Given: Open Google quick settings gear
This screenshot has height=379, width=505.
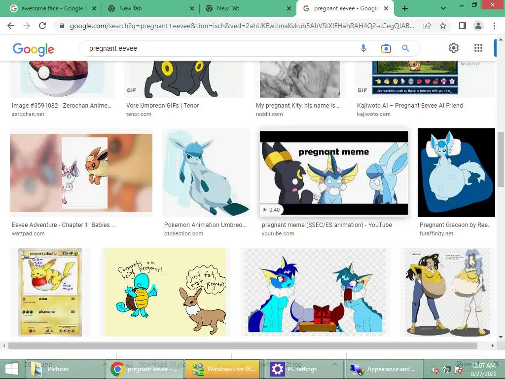Looking at the screenshot, I should coord(454,48).
